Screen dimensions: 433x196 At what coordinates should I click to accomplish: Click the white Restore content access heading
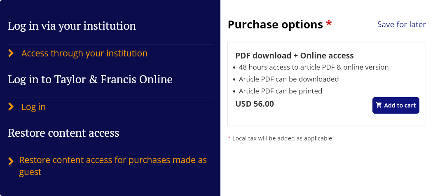pyautogui.click(x=64, y=133)
